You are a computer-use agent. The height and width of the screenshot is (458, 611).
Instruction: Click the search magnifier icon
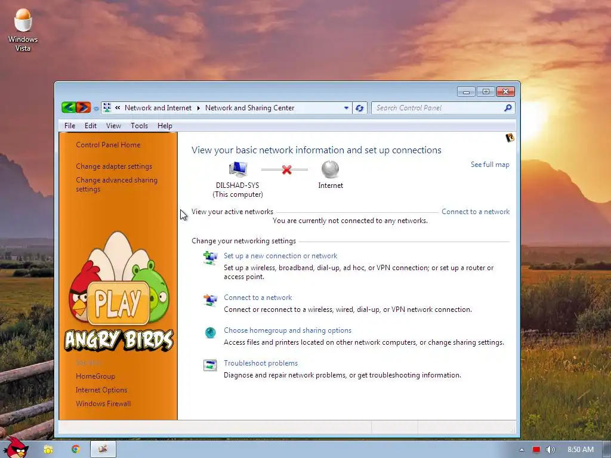[x=508, y=108]
